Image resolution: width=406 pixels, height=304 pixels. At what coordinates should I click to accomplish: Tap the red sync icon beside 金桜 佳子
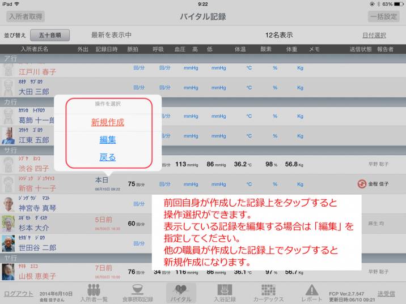coord(362,184)
